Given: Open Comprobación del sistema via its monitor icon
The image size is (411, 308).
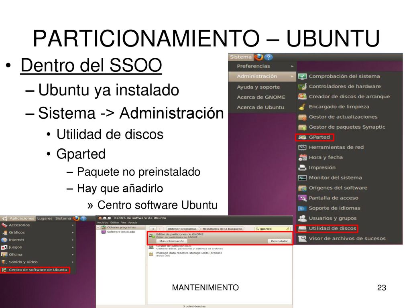Looking at the screenshot, I should [x=302, y=77].
